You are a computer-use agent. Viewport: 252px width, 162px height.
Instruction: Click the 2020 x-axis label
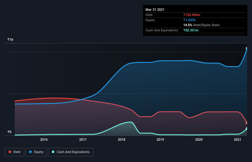point(199,140)
